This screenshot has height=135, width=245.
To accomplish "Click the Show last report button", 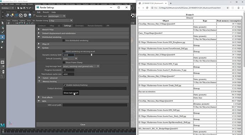I will tap(71, 93).
